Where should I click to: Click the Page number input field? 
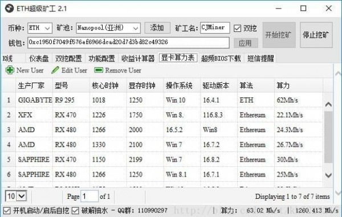coord(89,196)
